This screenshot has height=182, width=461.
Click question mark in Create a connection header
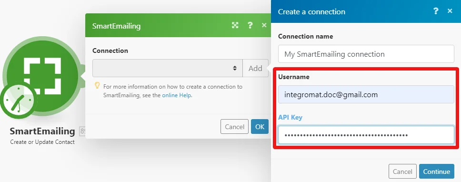(x=436, y=11)
